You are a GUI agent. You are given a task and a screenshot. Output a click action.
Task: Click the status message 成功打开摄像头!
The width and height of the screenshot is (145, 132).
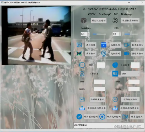80,125
